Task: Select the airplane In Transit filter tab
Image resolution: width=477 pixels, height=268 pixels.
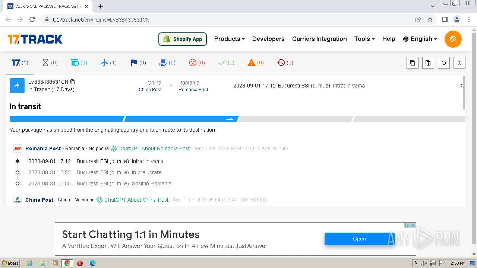Action: click(109, 63)
